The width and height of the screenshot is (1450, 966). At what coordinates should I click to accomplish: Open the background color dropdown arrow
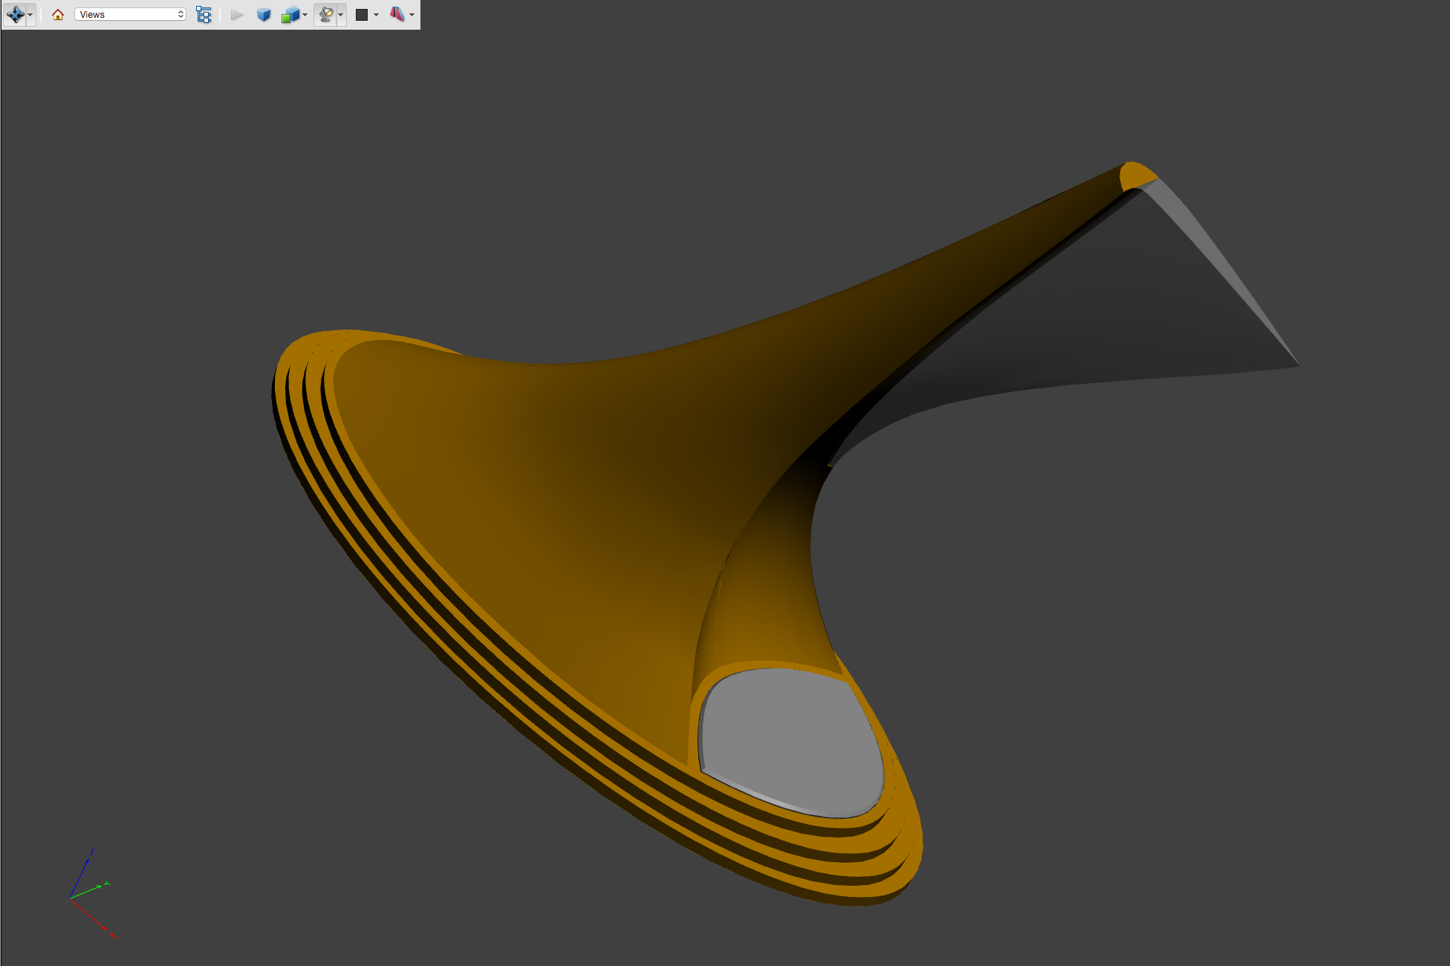376,15
